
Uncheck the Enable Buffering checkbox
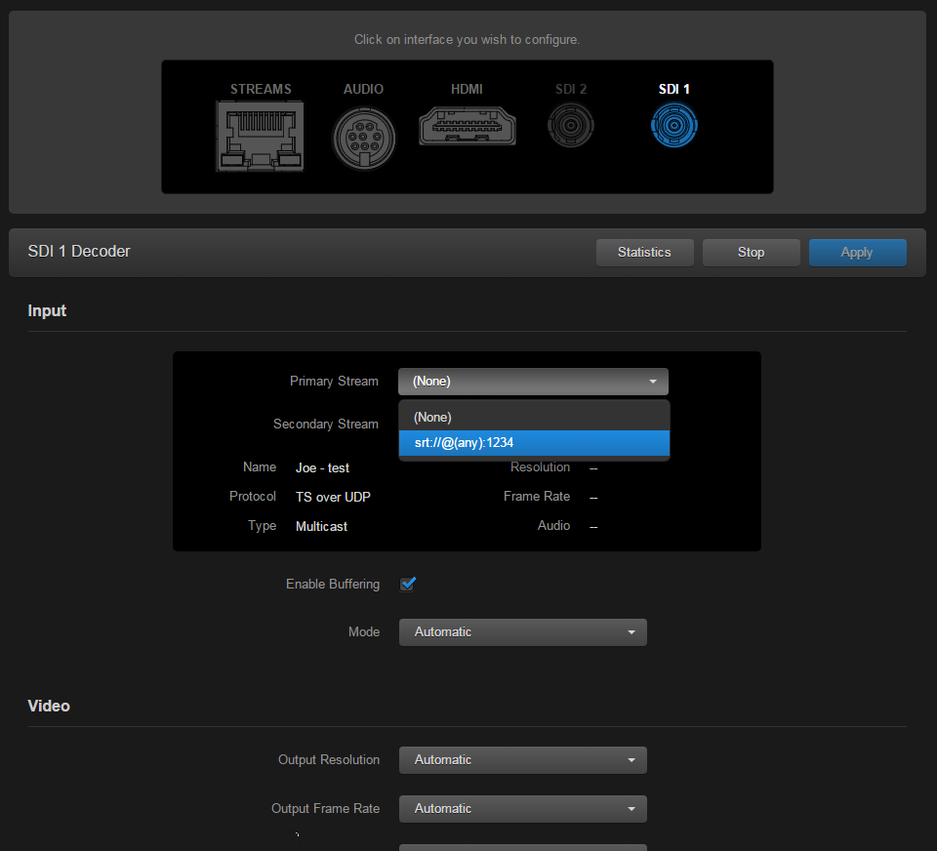click(407, 584)
